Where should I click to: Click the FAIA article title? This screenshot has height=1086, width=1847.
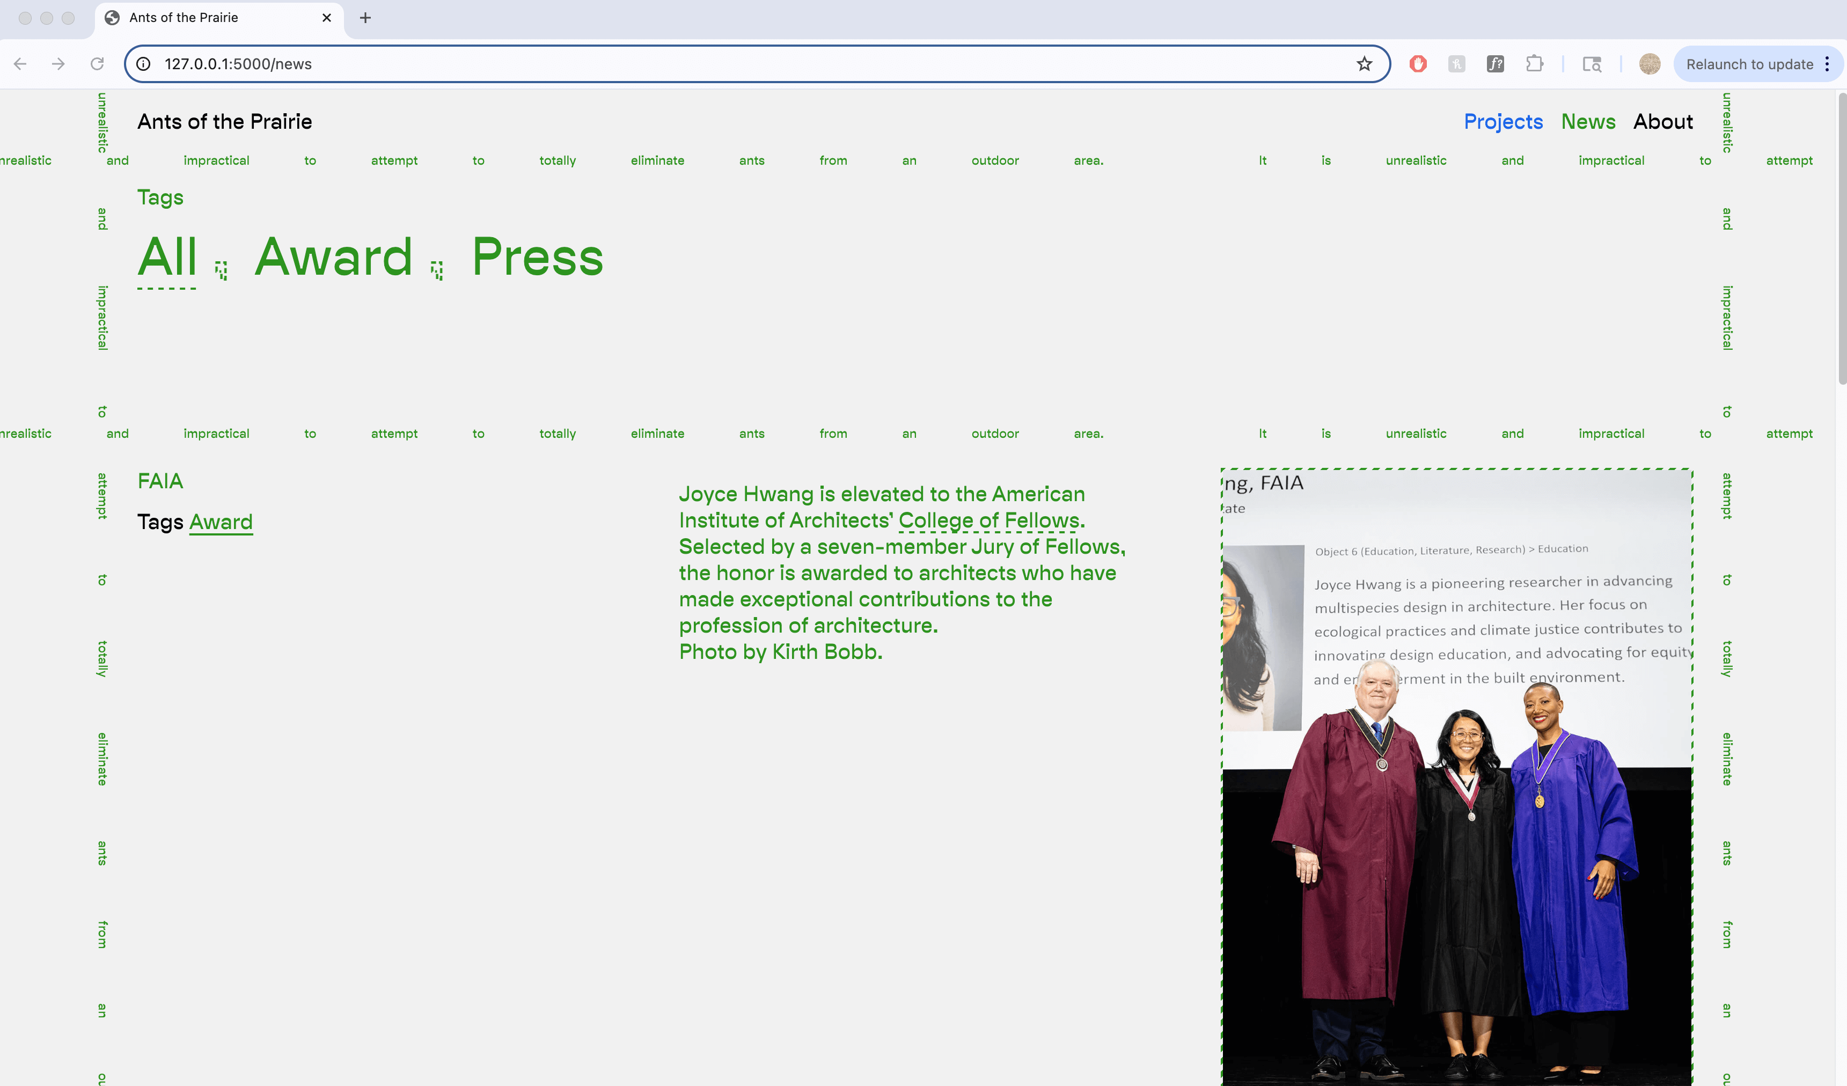click(x=160, y=481)
